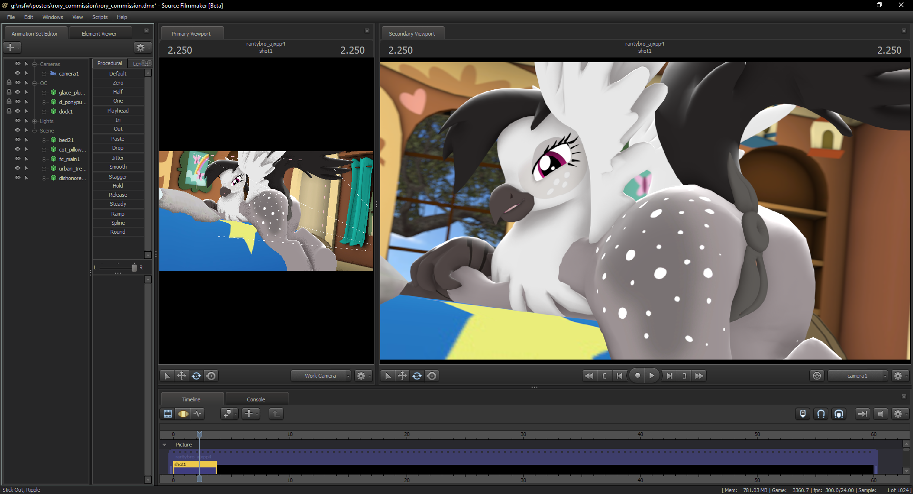Click the Stagger preset
This screenshot has height=494, width=913.
(x=118, y=177)
